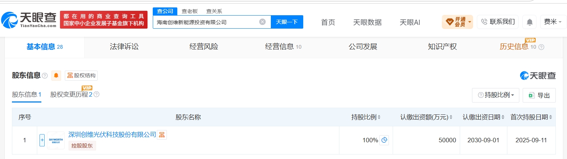Expand the shareholder row plus button
567x159 pixels.
click(42, 140)
